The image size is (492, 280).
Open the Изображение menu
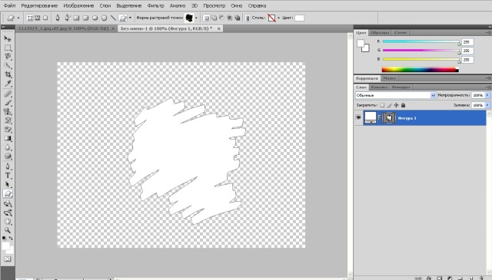(78, 5)
